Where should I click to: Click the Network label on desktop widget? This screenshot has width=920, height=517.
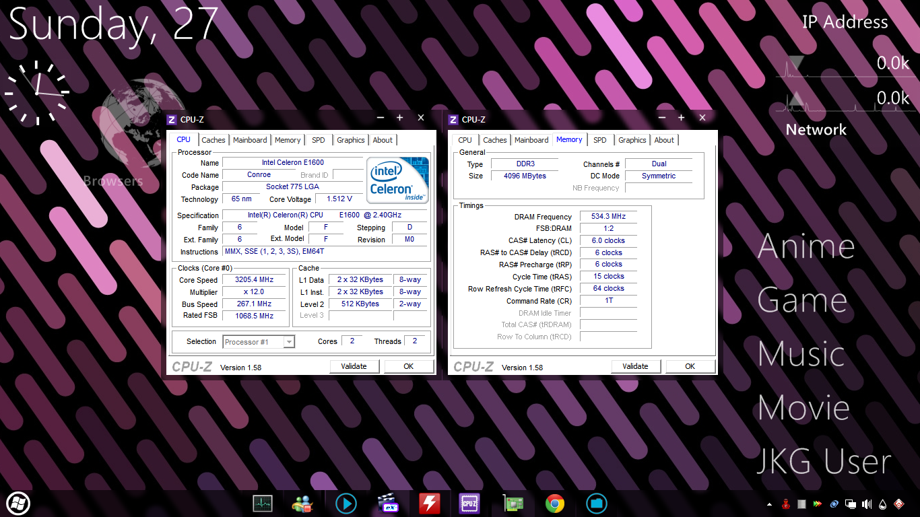pos(816,129)
